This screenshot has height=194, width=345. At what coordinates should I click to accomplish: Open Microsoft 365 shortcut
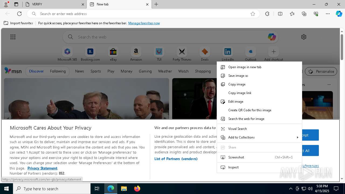[x=67, y=54]
